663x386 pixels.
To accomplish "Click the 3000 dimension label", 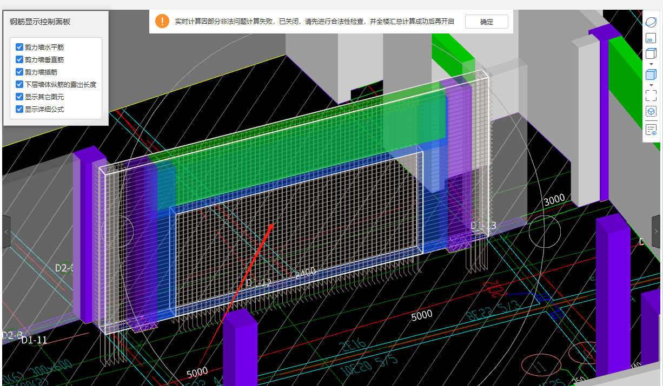I will click(554, 200).
